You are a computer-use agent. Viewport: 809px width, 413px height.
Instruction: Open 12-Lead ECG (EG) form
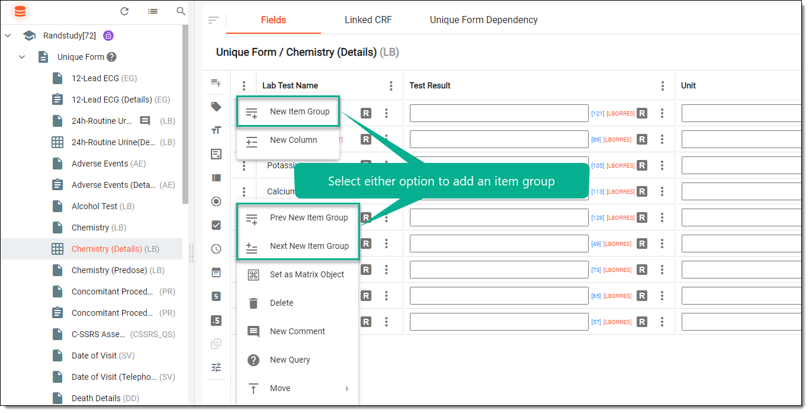tap(104, 78)
